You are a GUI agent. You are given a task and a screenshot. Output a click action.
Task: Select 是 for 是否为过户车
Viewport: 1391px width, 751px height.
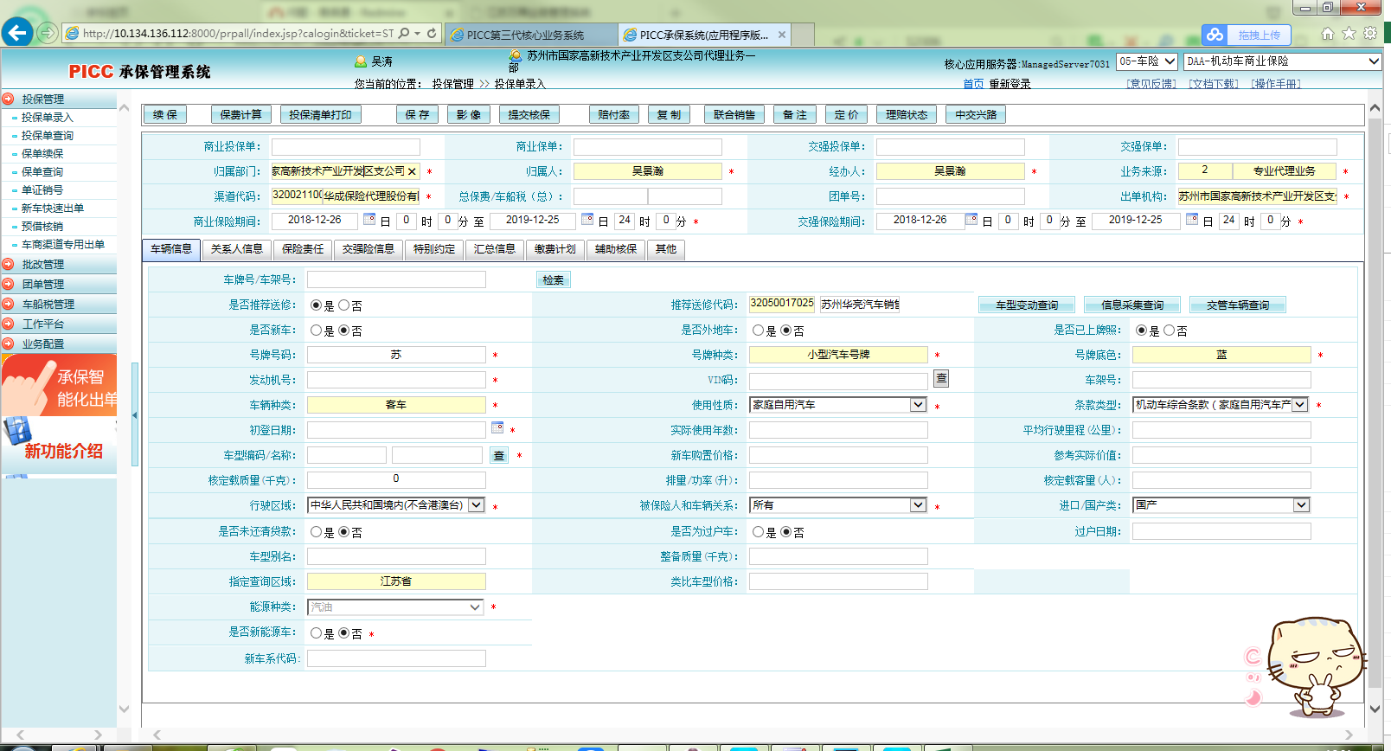[x=759, y=532]
